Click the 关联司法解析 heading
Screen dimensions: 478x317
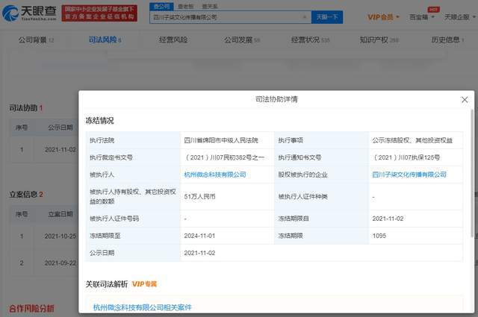[x=106, y=284]
